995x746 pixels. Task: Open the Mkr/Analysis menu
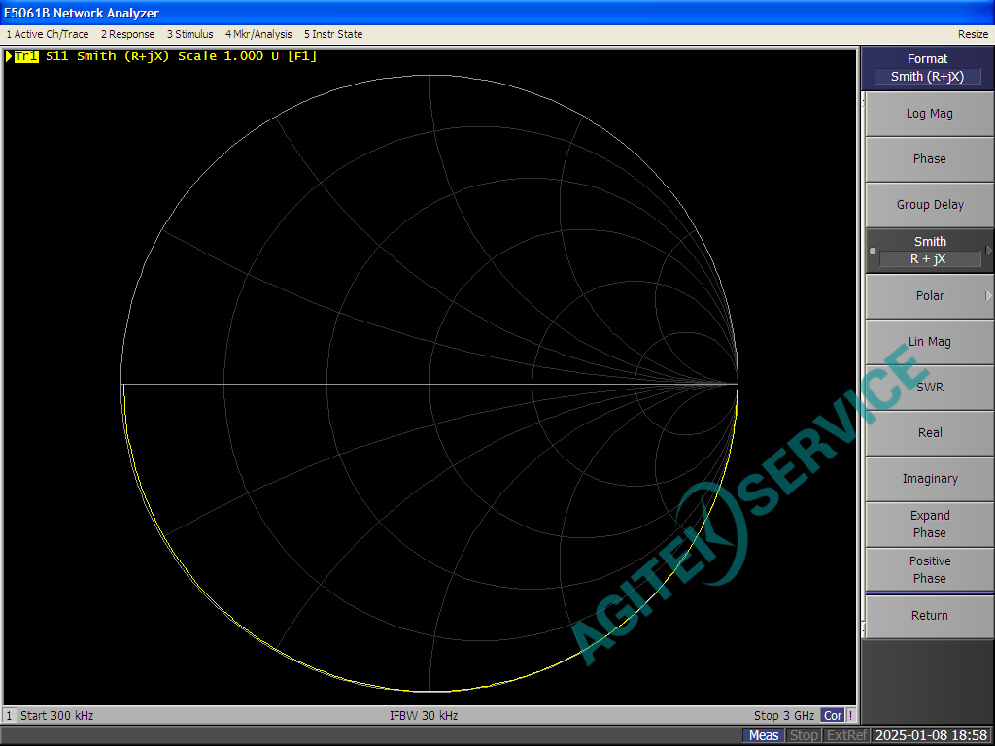258,34
